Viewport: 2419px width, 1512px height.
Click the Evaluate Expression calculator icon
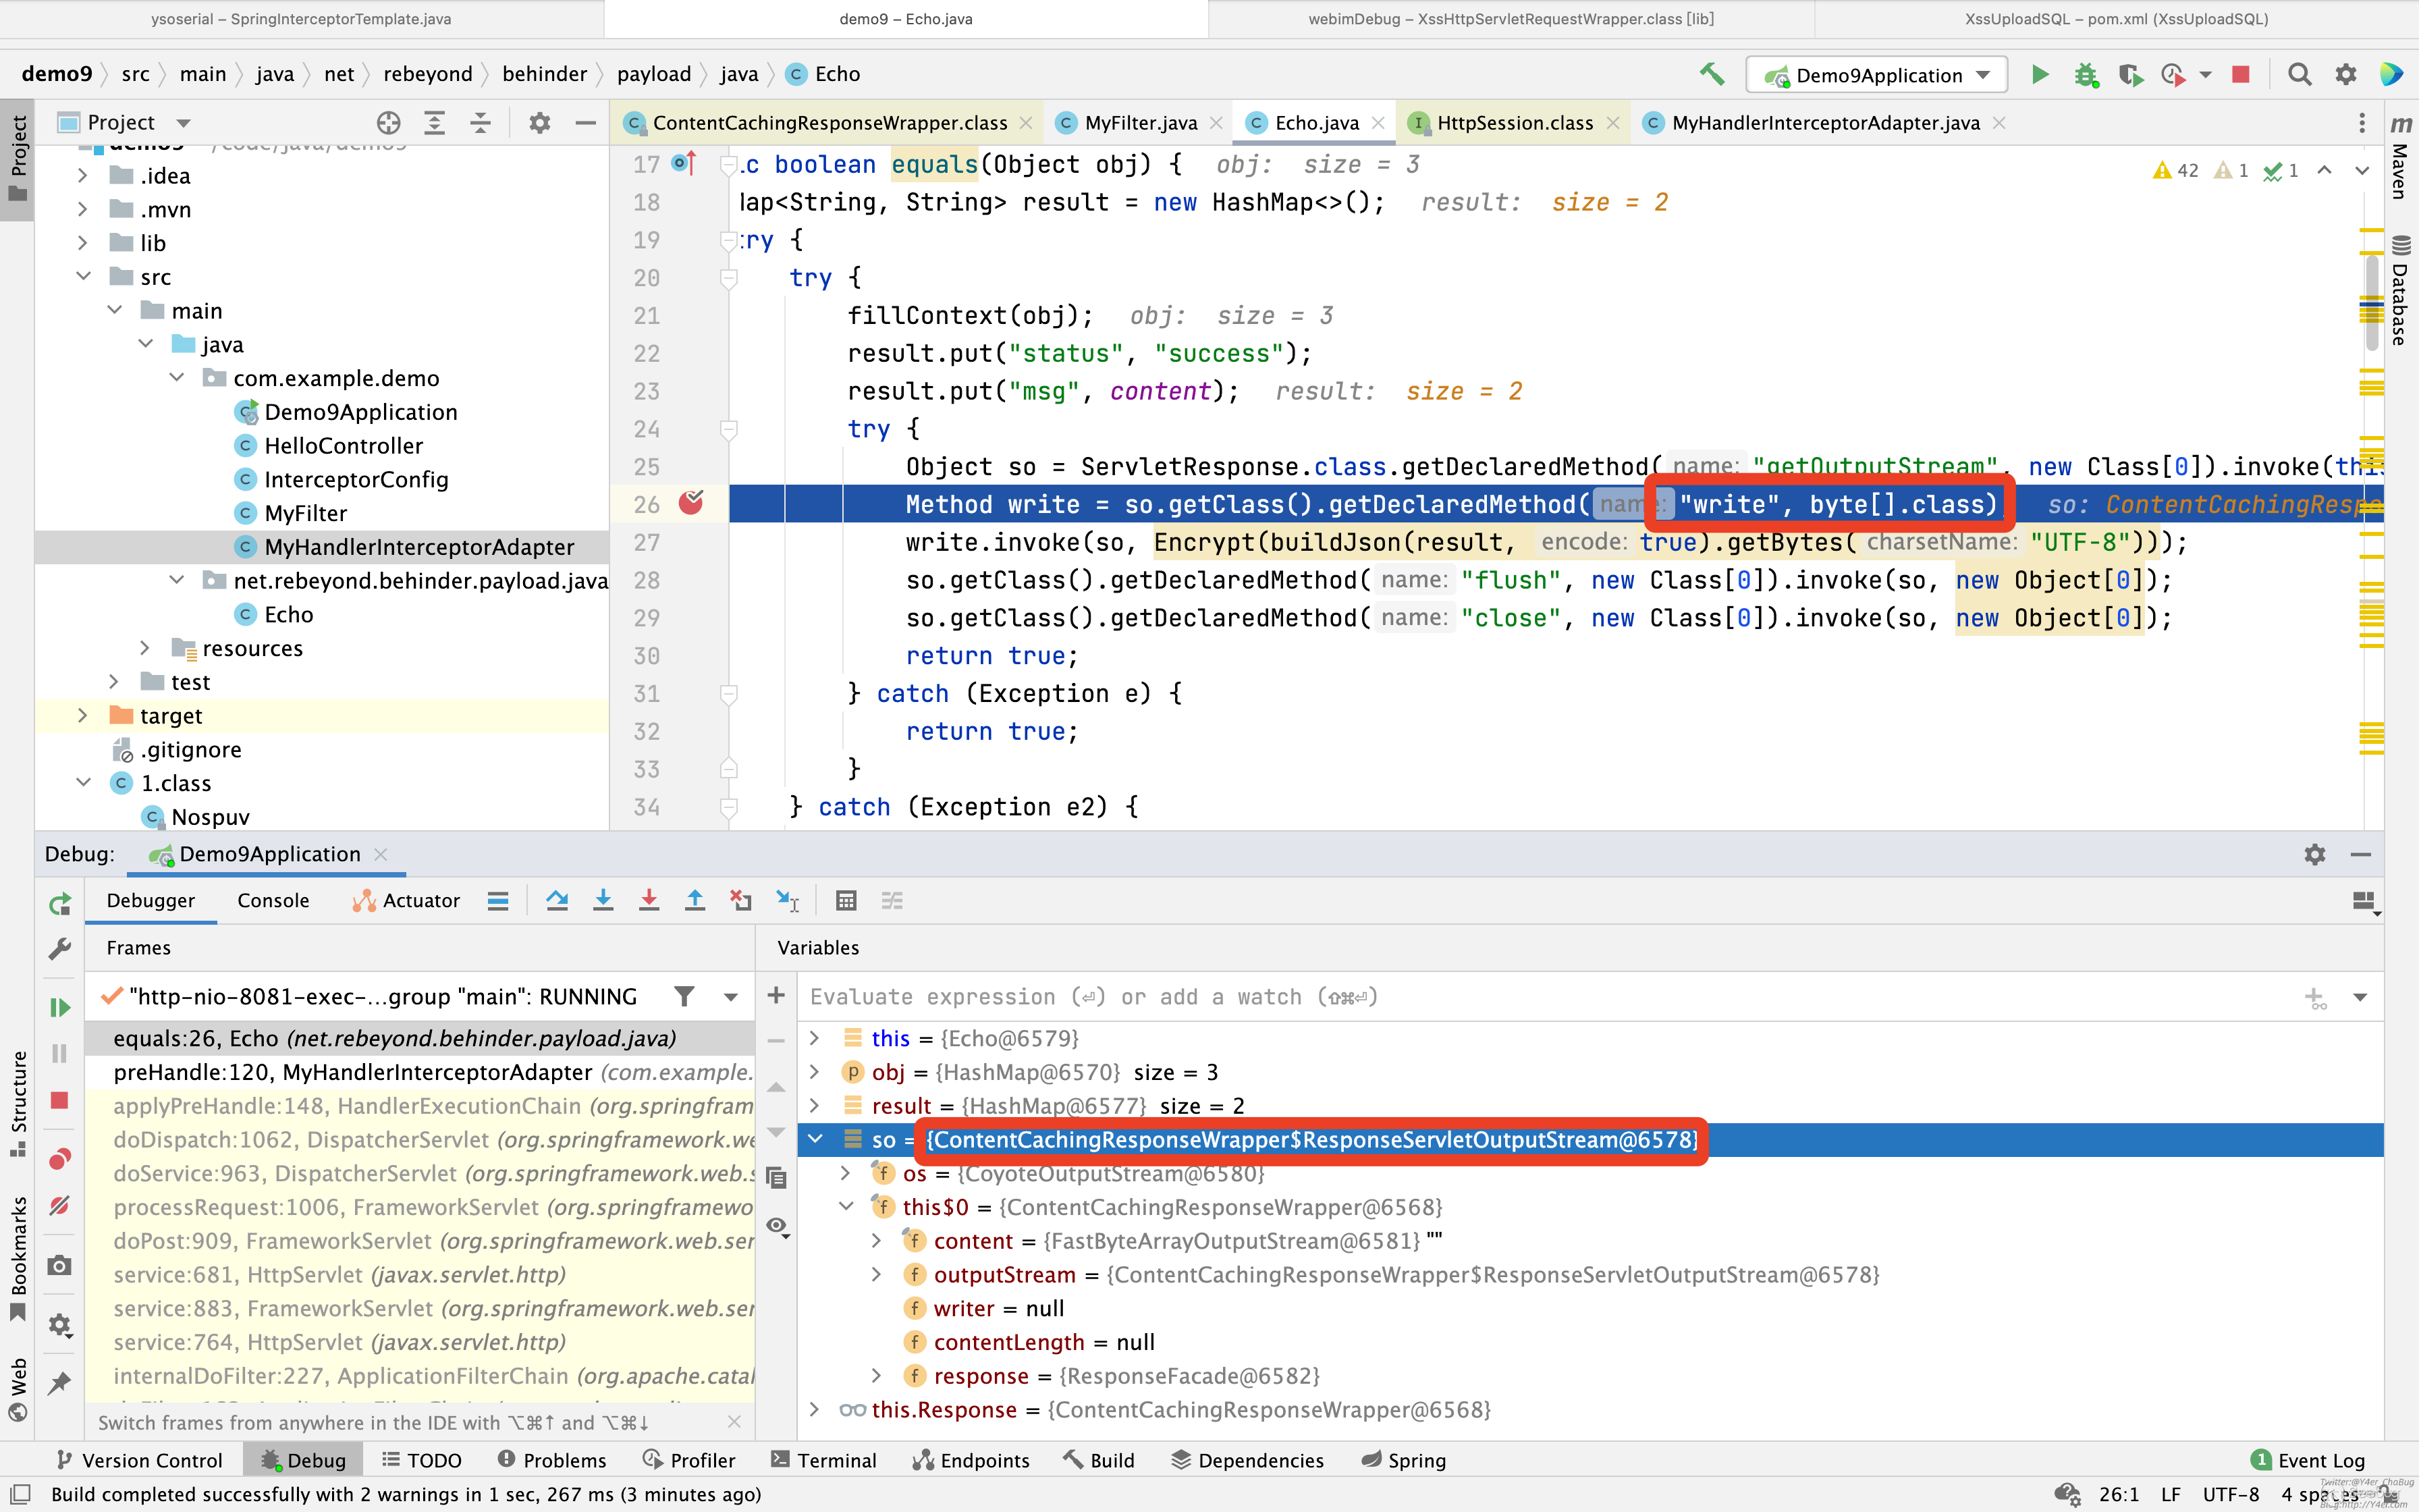pos(846,901)
